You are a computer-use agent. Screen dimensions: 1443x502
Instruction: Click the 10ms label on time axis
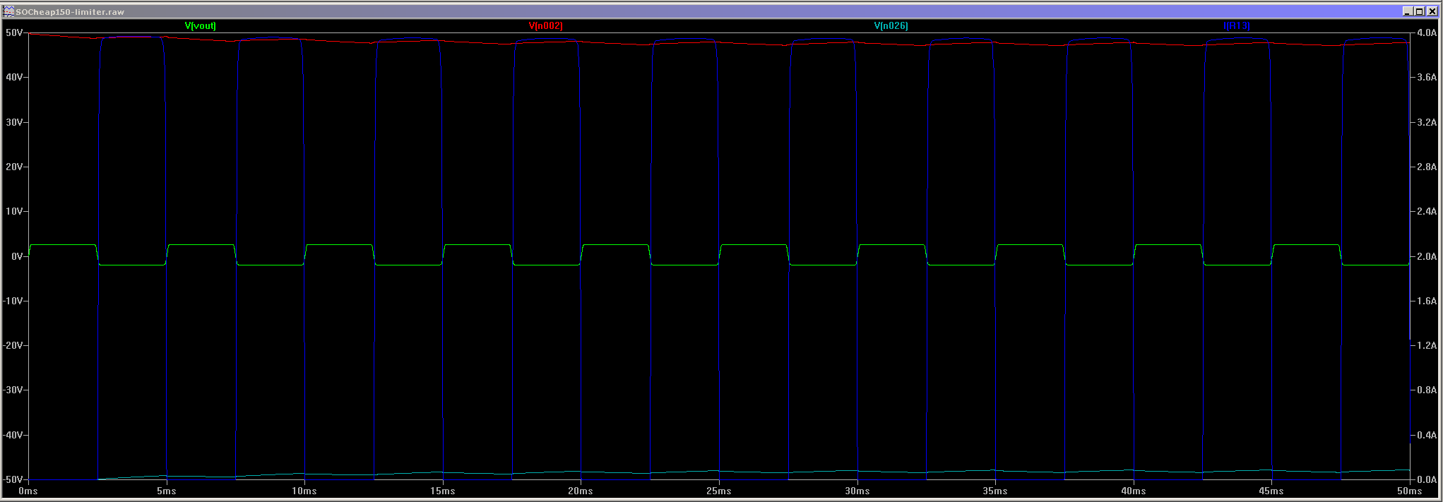pyautogui.click(x=304, y=491)
